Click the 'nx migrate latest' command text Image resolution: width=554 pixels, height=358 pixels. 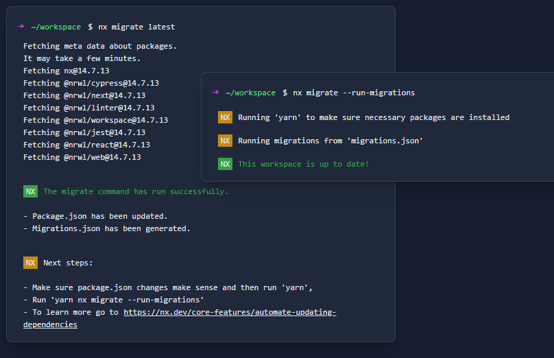[136, 27]
